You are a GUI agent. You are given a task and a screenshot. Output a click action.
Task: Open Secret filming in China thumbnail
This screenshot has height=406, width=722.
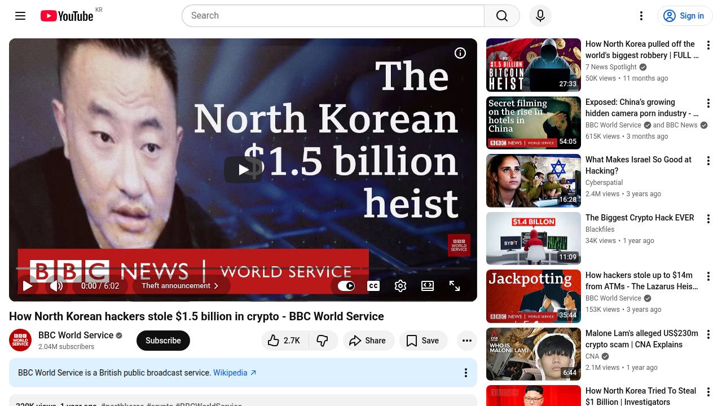(x=534, y=123)
